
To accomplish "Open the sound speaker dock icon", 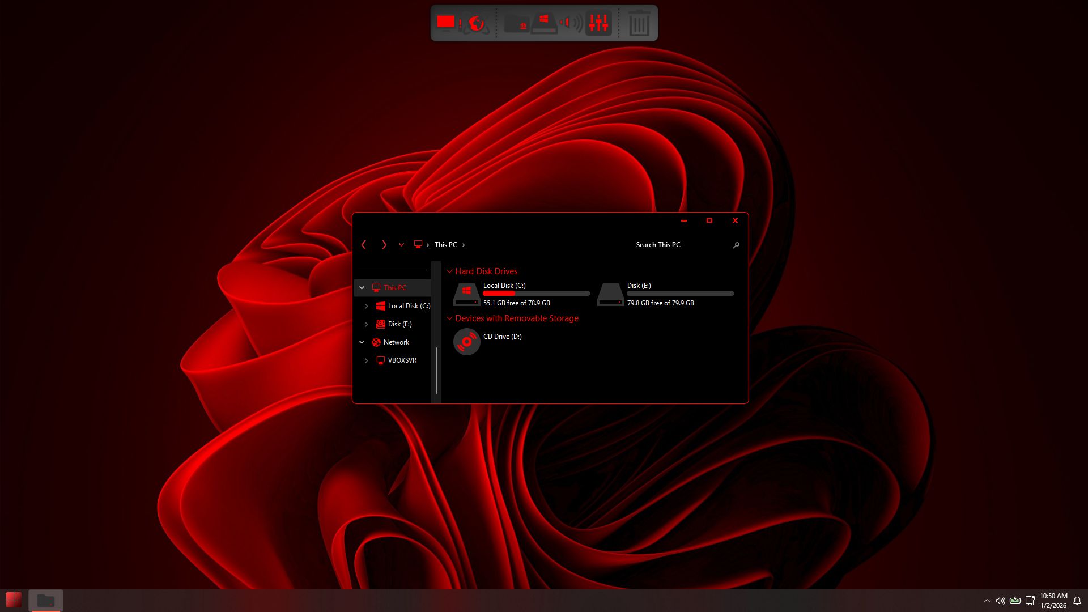I will click(x=571, y=23).
